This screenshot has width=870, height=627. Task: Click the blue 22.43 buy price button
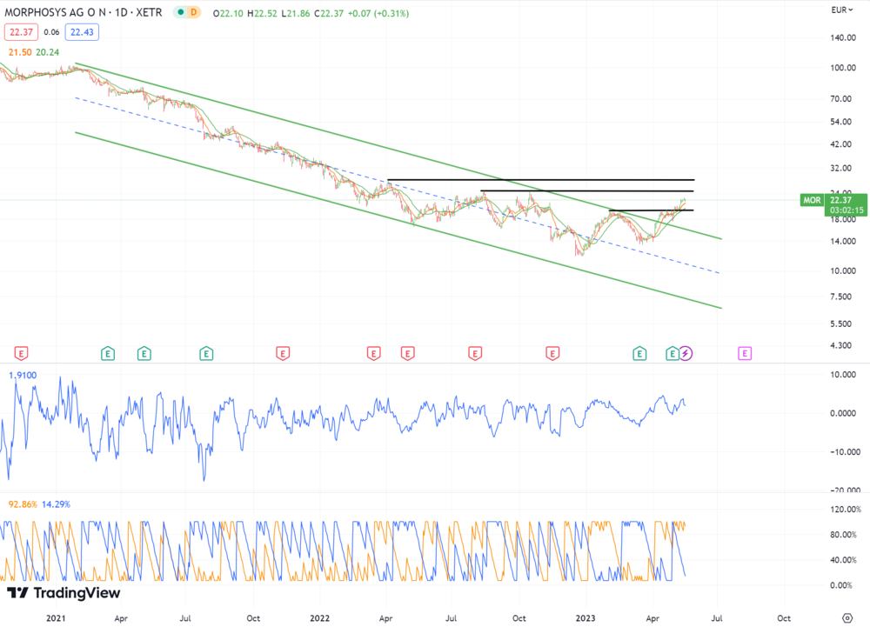82,32
